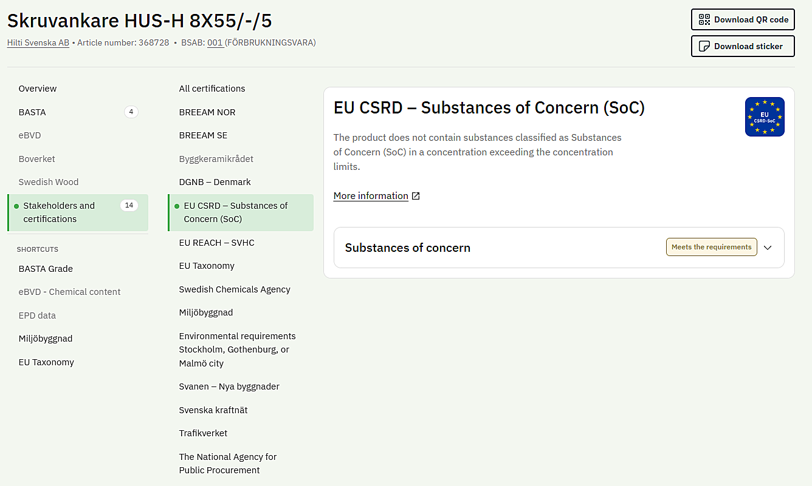This screenshot has height=486, width=812.
Task: Open the BASTA Grade shortcut
Action: click(x=46, y=269)
